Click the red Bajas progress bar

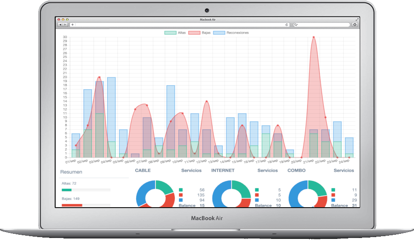pyautogui.click(x=72, y=205)
